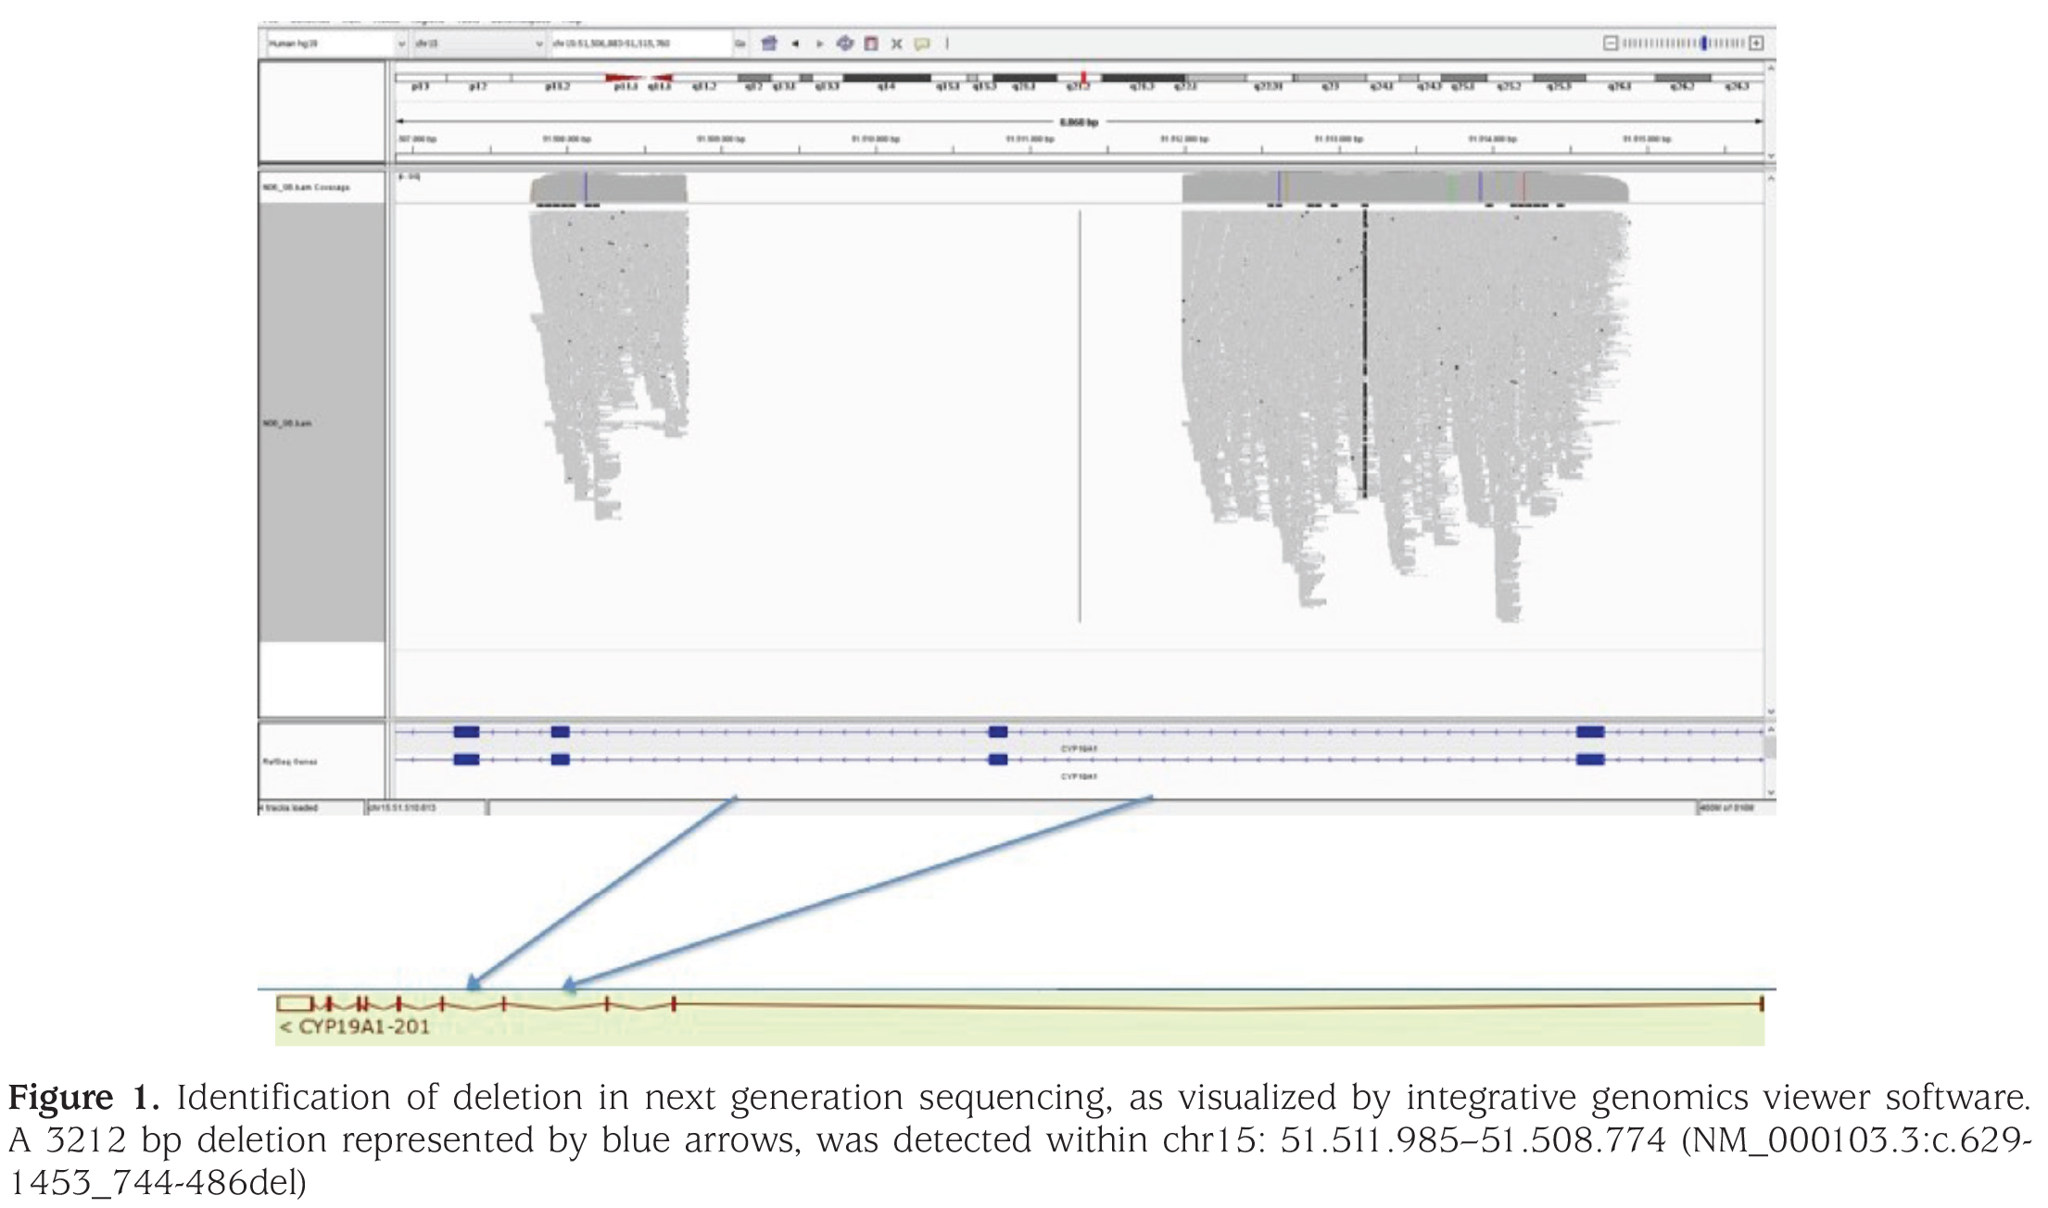The image size is (2048, 1208).
Task: Click the green variant bar in right coverage block
Action: point(1451,187)
